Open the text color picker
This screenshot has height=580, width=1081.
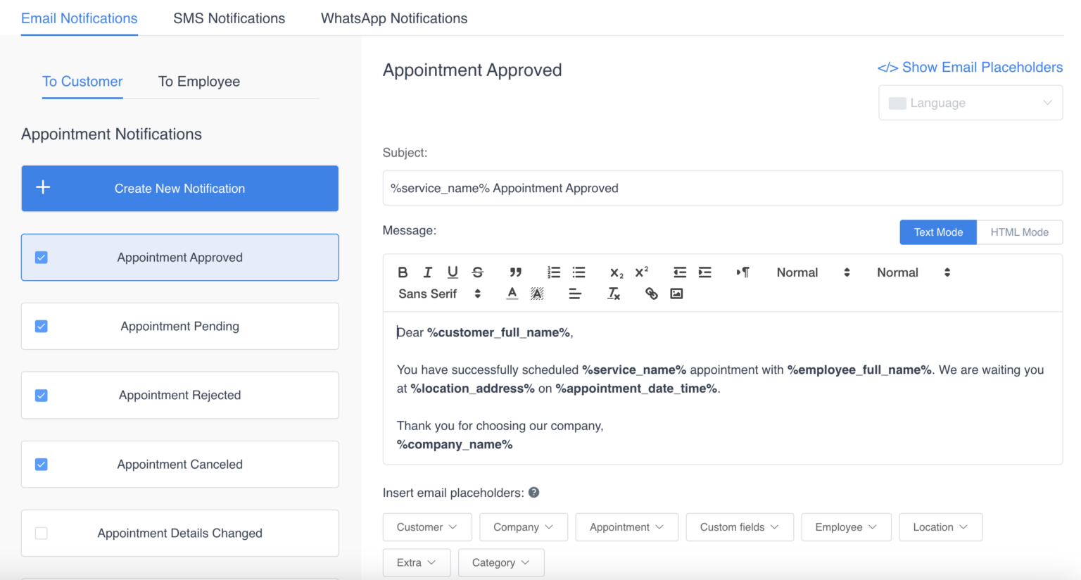click(512, 294)
